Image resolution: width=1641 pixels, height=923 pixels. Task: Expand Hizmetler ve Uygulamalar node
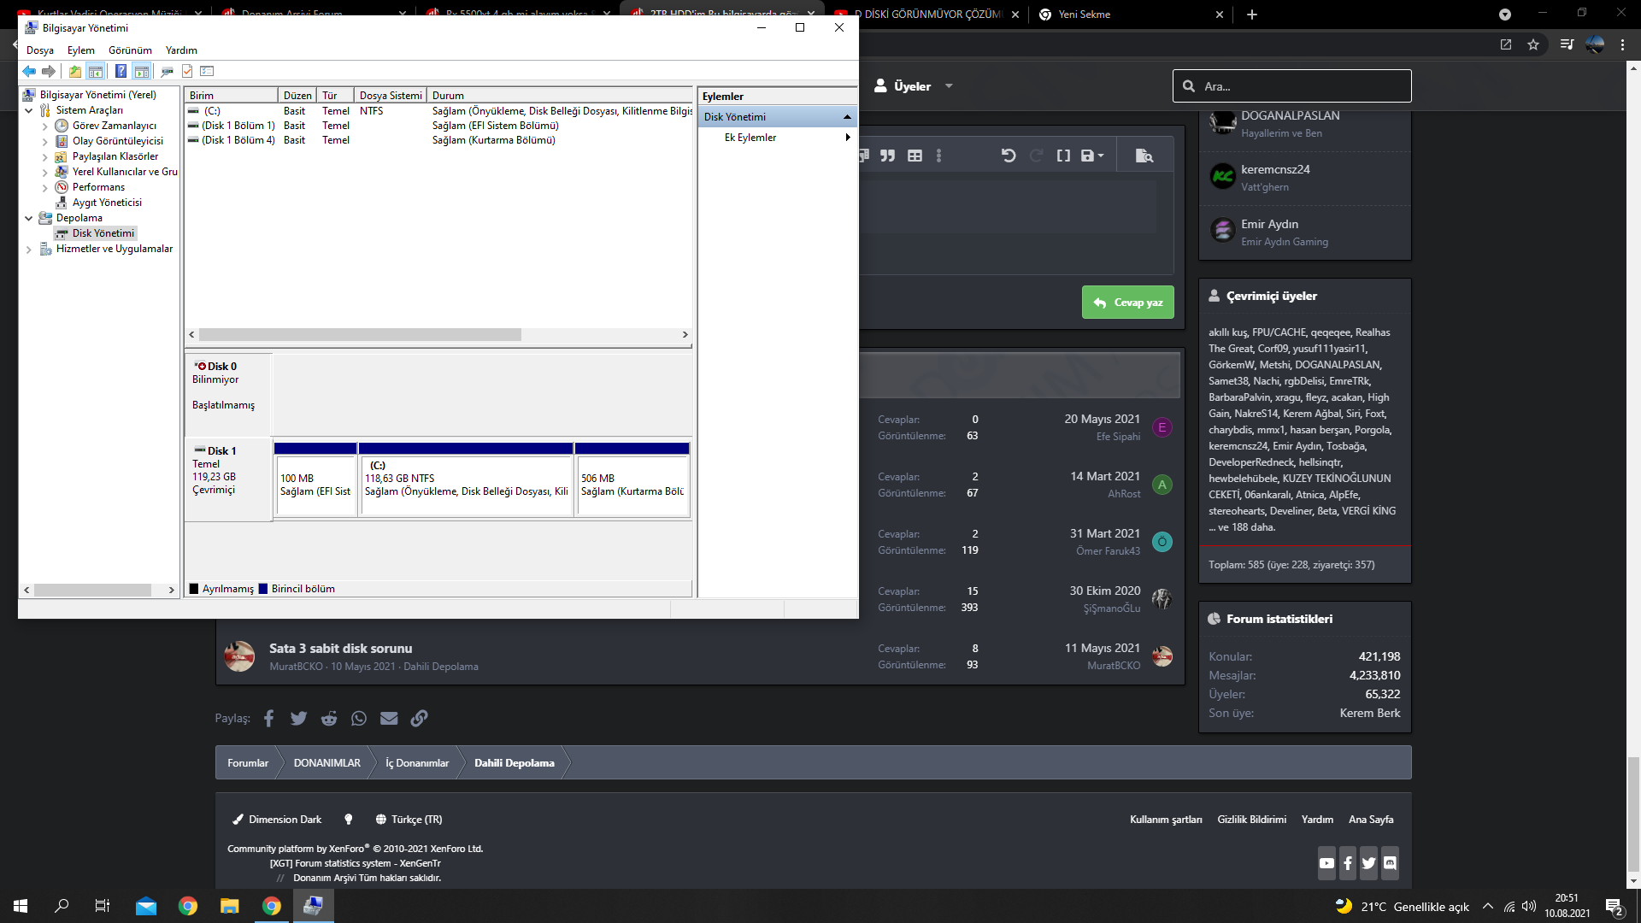click(x=29, y=249)
